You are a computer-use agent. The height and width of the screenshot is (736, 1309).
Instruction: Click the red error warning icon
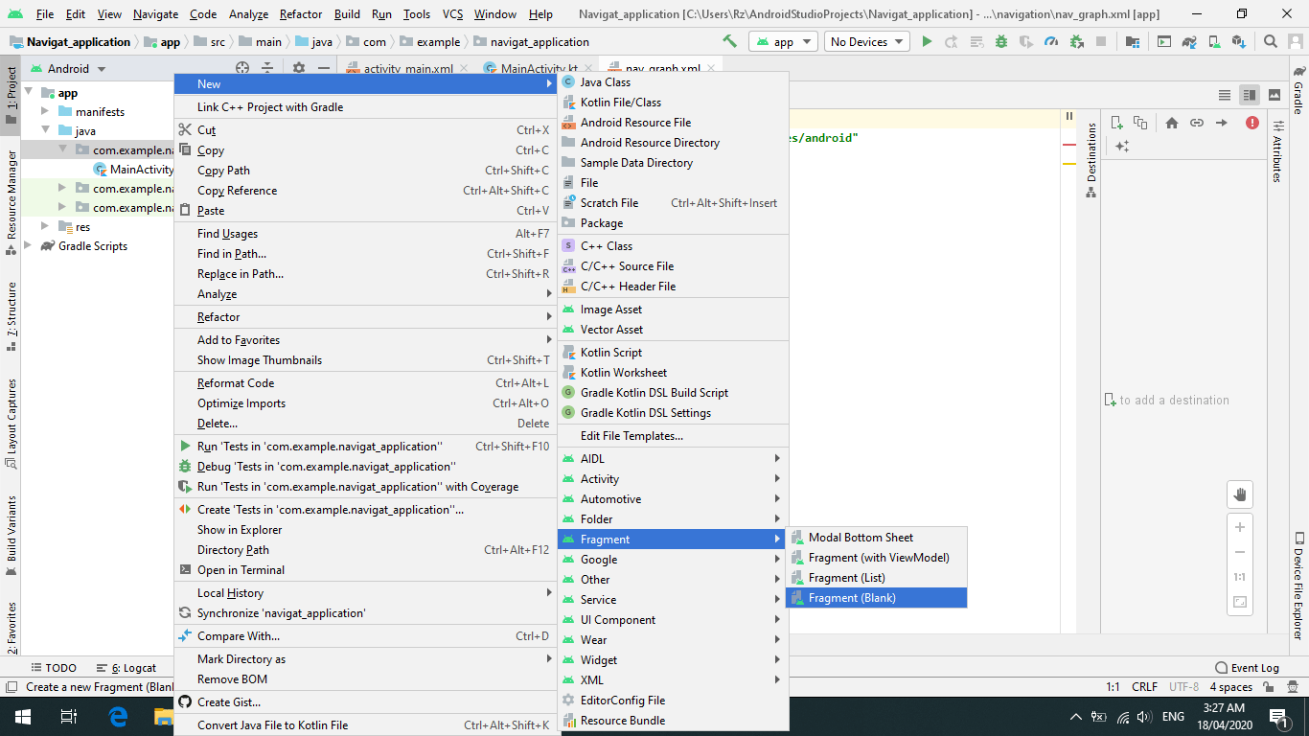point(1252,123)
